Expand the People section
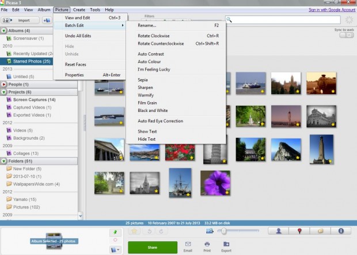This screenshot has width=357, height=255. [x=4, y=84]
